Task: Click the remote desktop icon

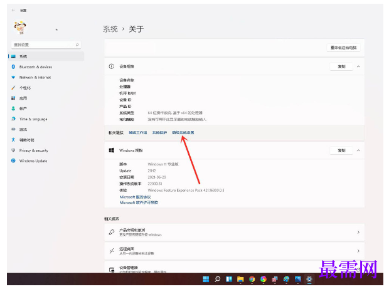Action: (112, 251)
